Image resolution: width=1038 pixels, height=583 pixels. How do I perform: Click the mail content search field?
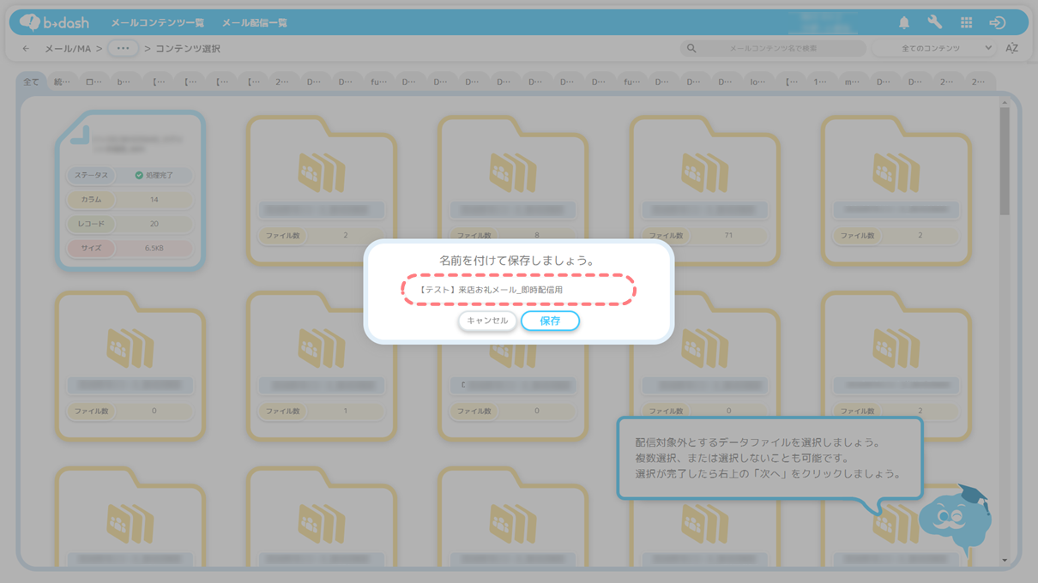[x=773, y=49]
